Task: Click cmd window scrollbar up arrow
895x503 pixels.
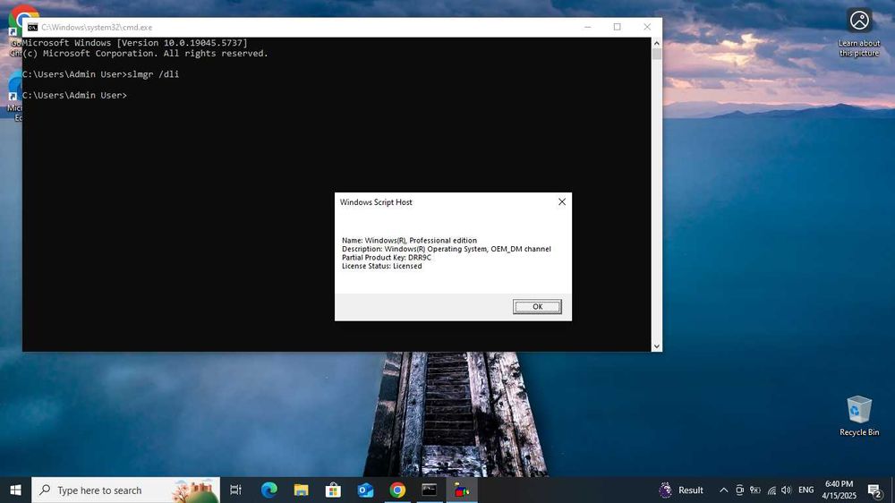Action: pyautogui.click(x=656, y=43)
